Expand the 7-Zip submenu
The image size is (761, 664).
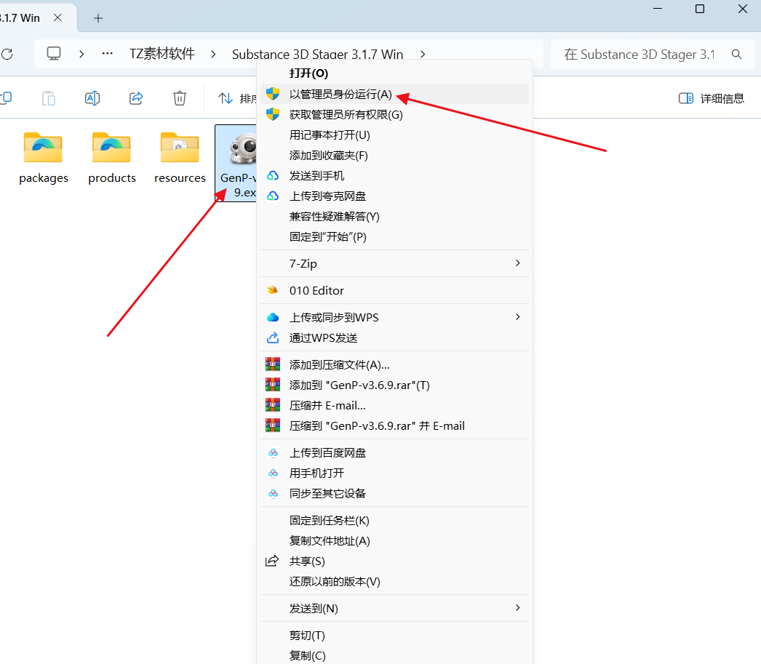pos(394,263)
